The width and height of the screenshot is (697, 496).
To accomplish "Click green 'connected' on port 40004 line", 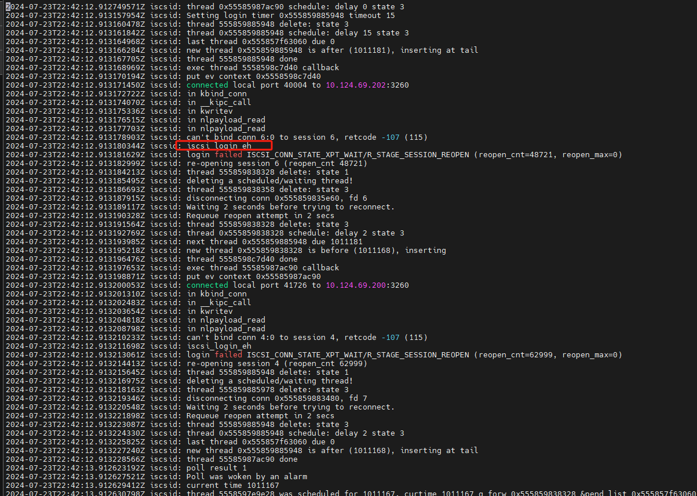I will (207, 85).
